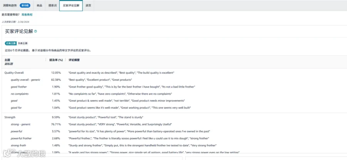Screen dimensions: 347x160
Task: Open the 洞察和趋势 tab
Action: click(10, 5)
